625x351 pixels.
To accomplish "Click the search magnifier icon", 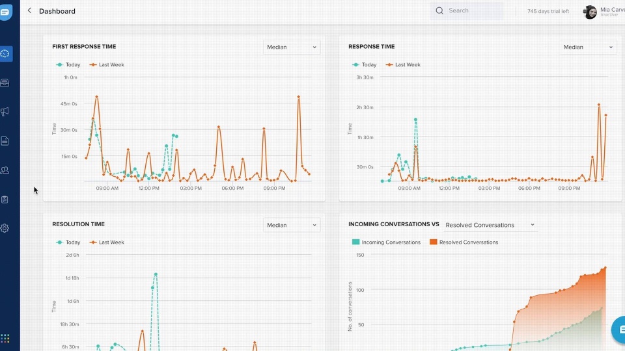I will [439, 11].
